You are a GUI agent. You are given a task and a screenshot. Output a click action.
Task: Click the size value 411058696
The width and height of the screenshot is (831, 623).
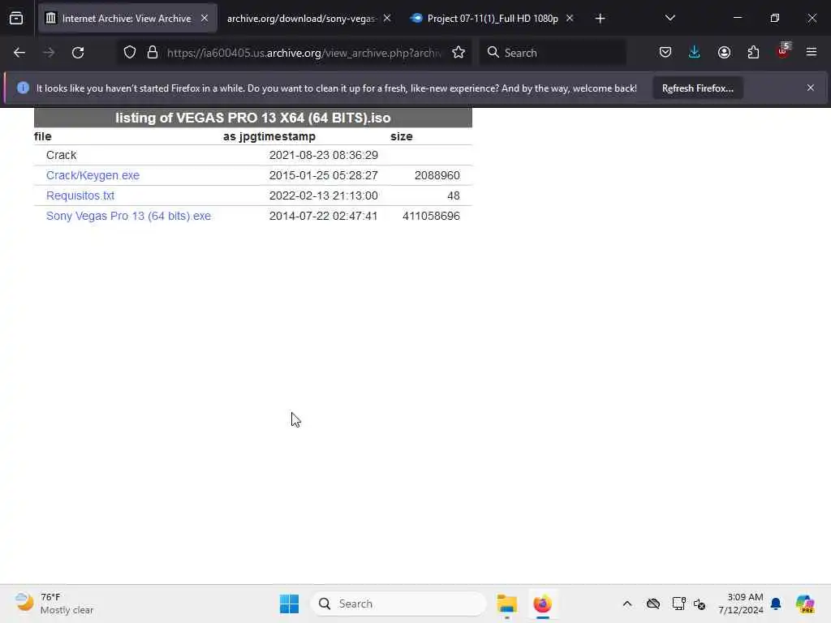[x=431, y=216]
